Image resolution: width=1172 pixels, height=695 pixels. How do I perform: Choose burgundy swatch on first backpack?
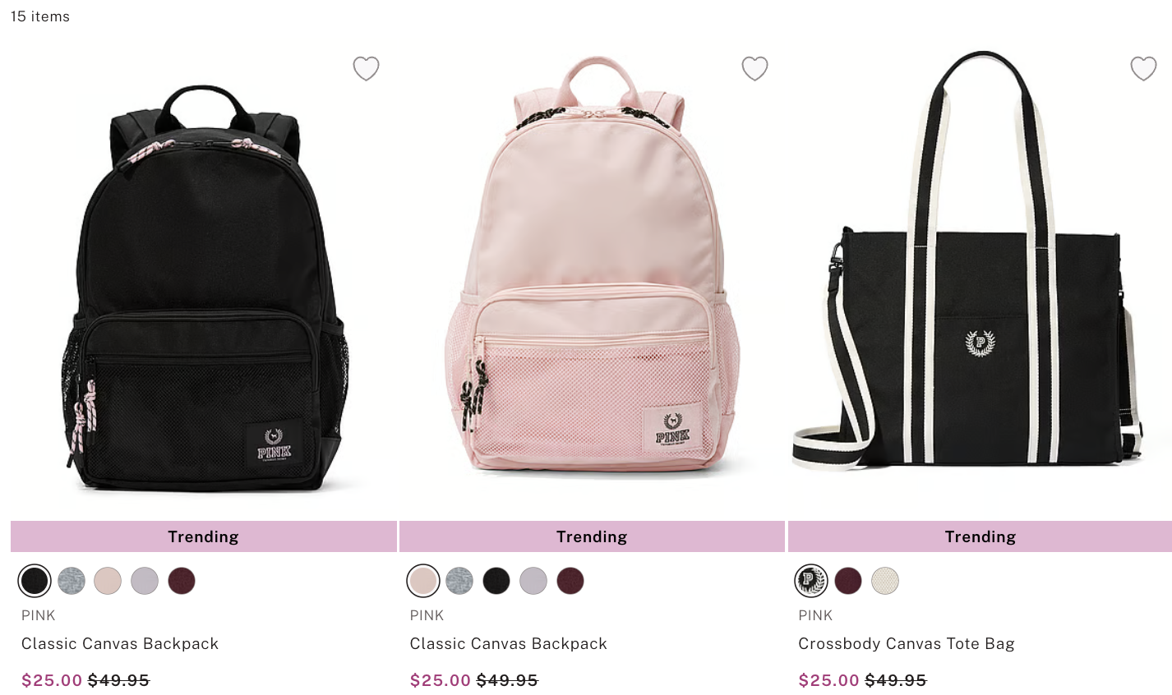coord(182,581)
